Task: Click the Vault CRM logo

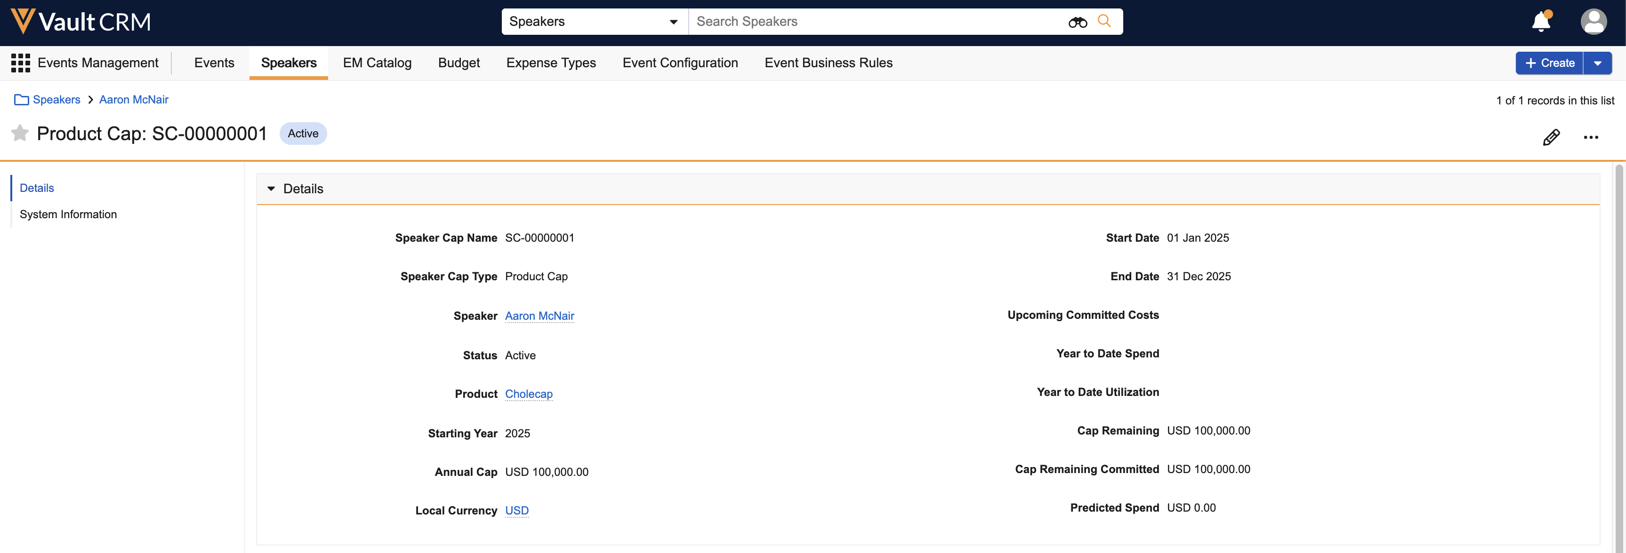Action: (x=81, y=22)
